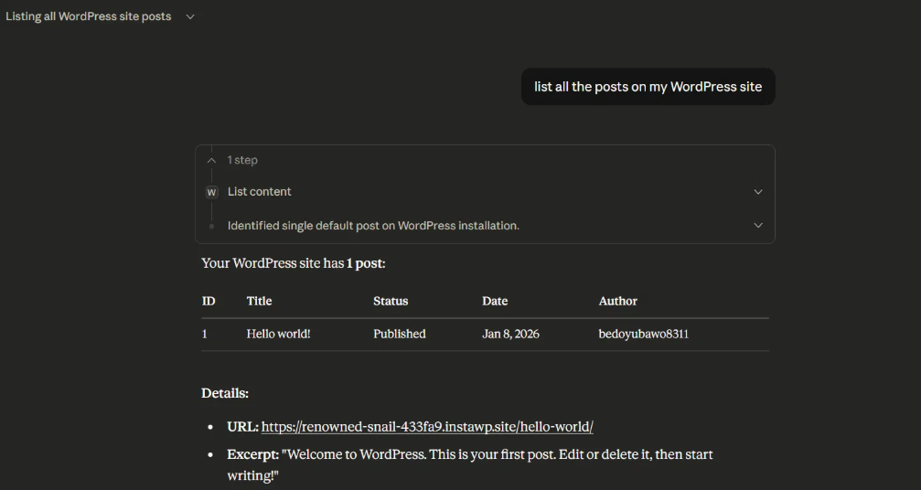Click the author 'bedoyubawo8311' cell

pos(643,334)
